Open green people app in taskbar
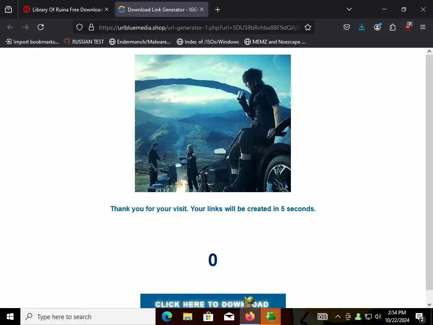 click(x=270, y=317)
